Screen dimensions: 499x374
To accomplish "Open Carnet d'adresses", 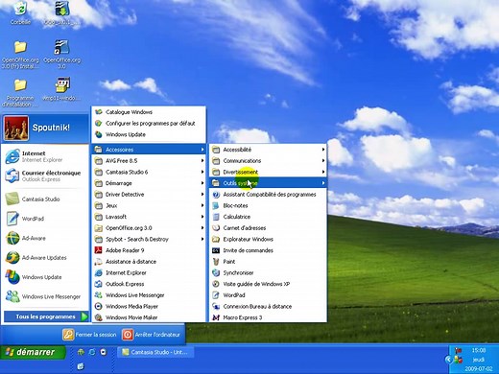I will (268, 228).
